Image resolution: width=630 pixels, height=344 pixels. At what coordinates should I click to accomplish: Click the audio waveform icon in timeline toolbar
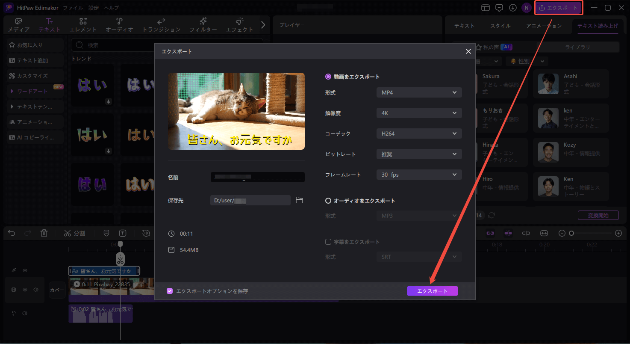tap(147, 233)
